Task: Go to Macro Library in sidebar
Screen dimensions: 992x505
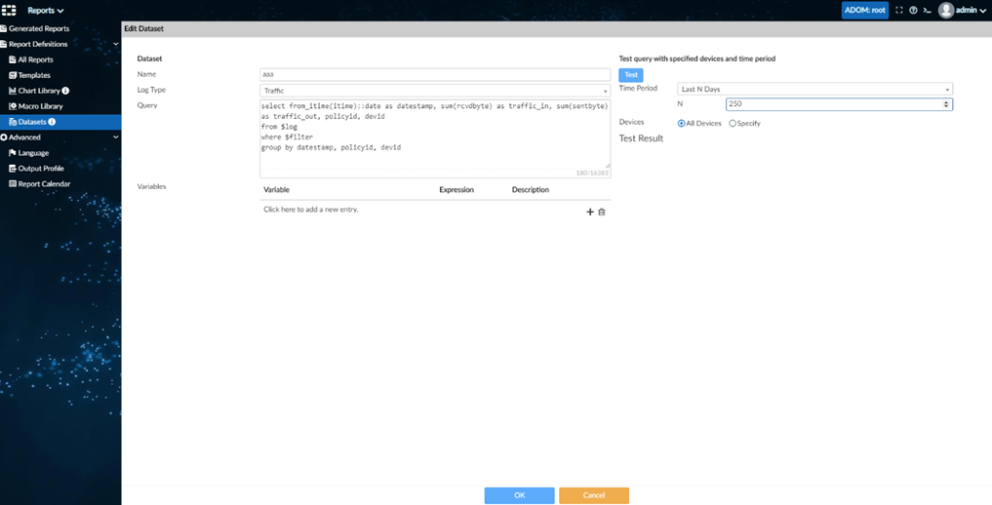Action: click(40, 106)
